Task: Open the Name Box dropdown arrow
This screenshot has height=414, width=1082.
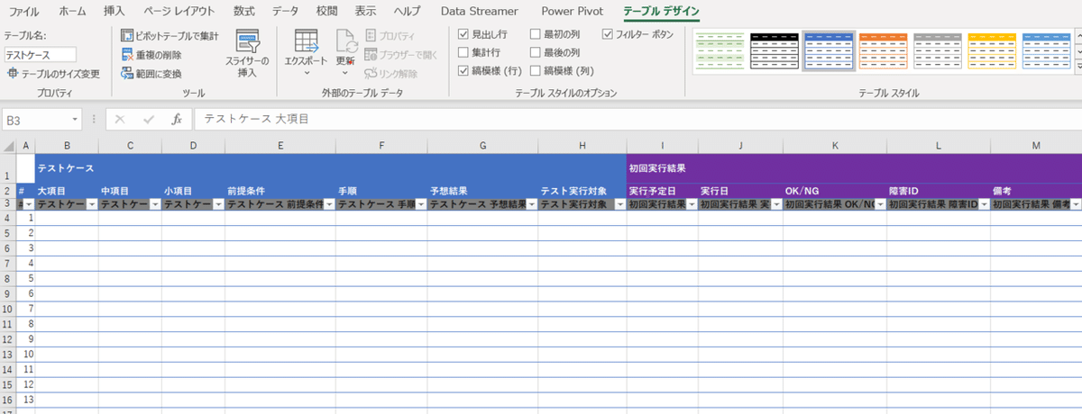Action: tap(76, 120)
